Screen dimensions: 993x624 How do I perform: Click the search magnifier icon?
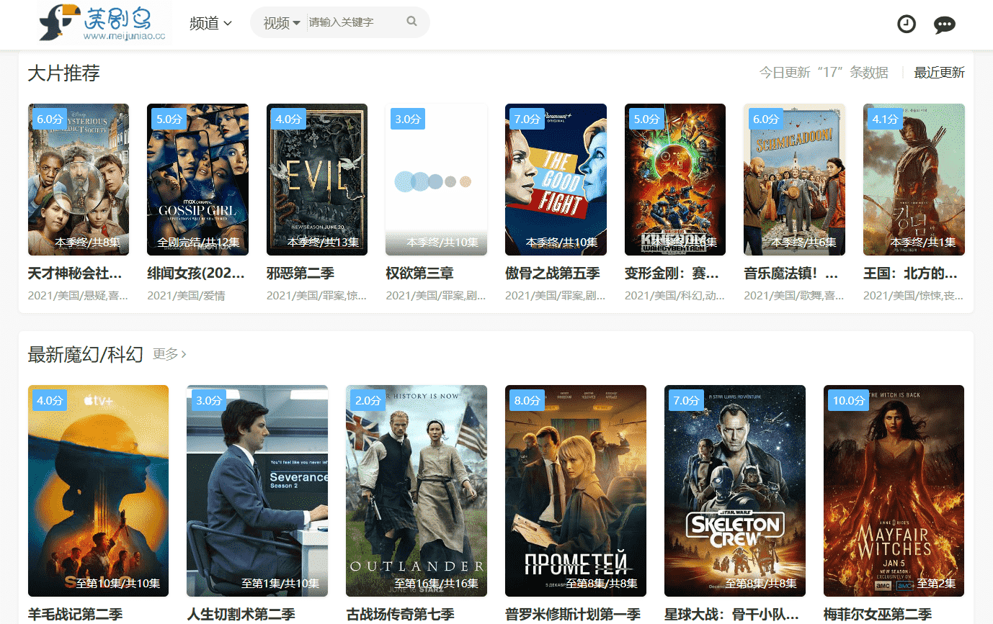pyautogui.click(x=412, y=22)
